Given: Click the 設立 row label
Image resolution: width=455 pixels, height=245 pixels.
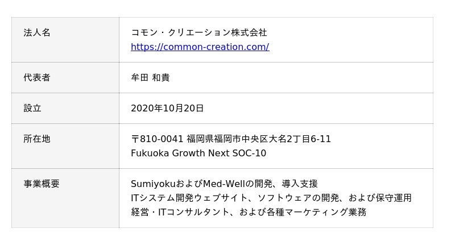Looking at the screenshot, I should click(x=32, y=109).
